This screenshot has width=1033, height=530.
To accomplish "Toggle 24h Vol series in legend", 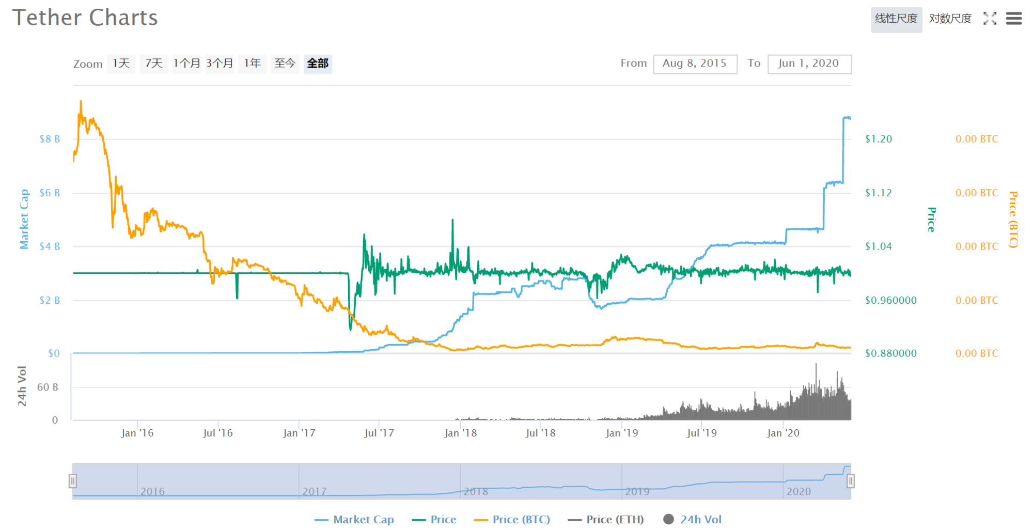I will (693, 520).
